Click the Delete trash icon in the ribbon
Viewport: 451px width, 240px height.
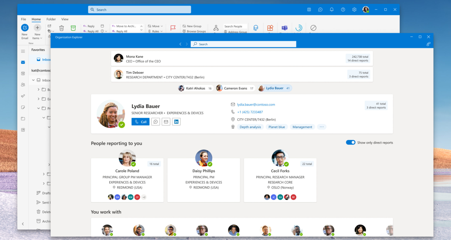[x=61, y=28]
